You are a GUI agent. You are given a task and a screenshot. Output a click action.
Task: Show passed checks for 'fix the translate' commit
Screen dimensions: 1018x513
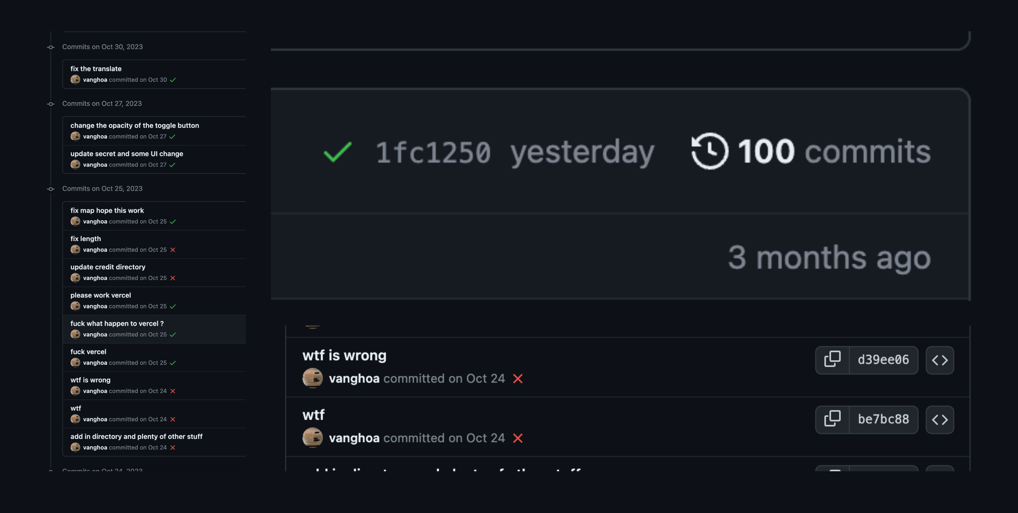tap(173, 80)
